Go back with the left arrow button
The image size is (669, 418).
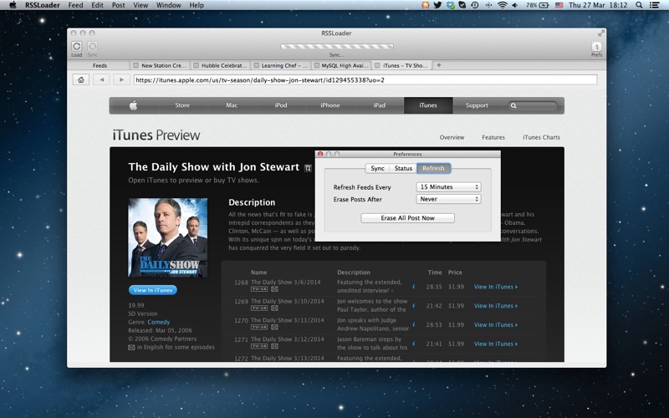tap(101, 80)
